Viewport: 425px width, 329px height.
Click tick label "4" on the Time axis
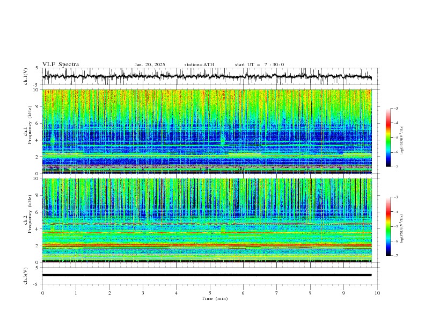[x=176, y=293]
